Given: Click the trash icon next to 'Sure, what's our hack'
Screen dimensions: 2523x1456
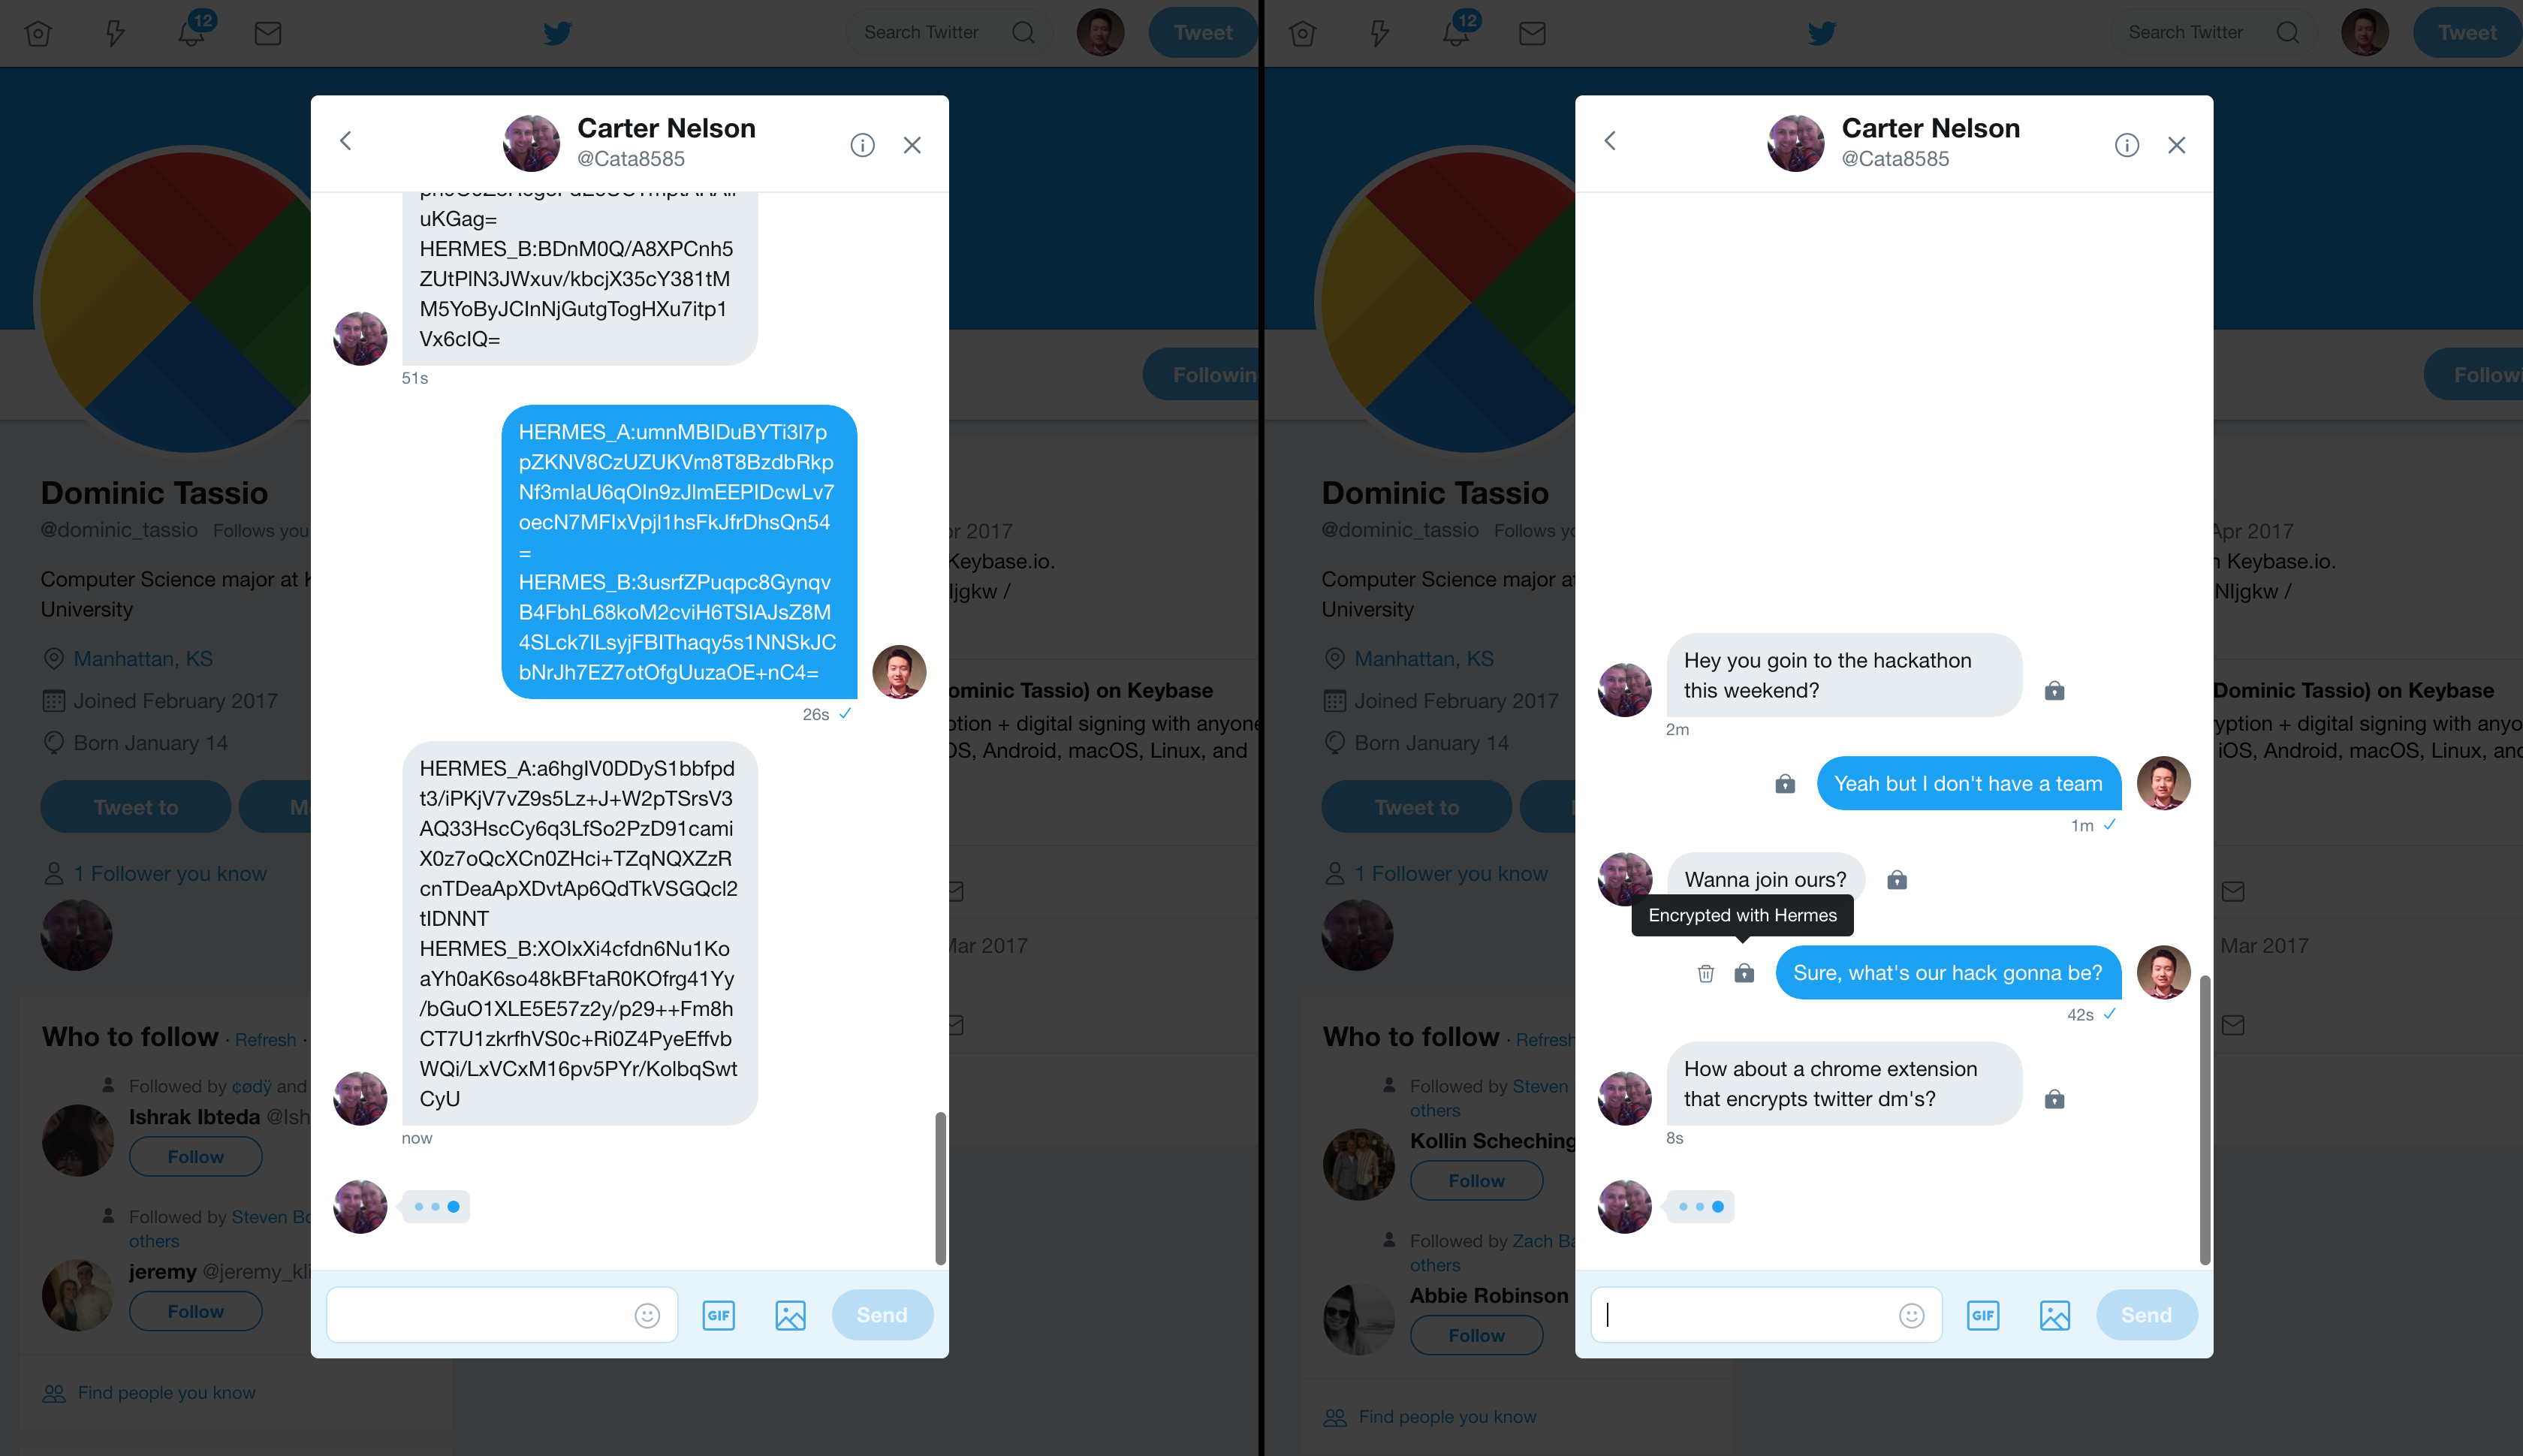Looking at the screenshot, I should [x=1706, y=973].
